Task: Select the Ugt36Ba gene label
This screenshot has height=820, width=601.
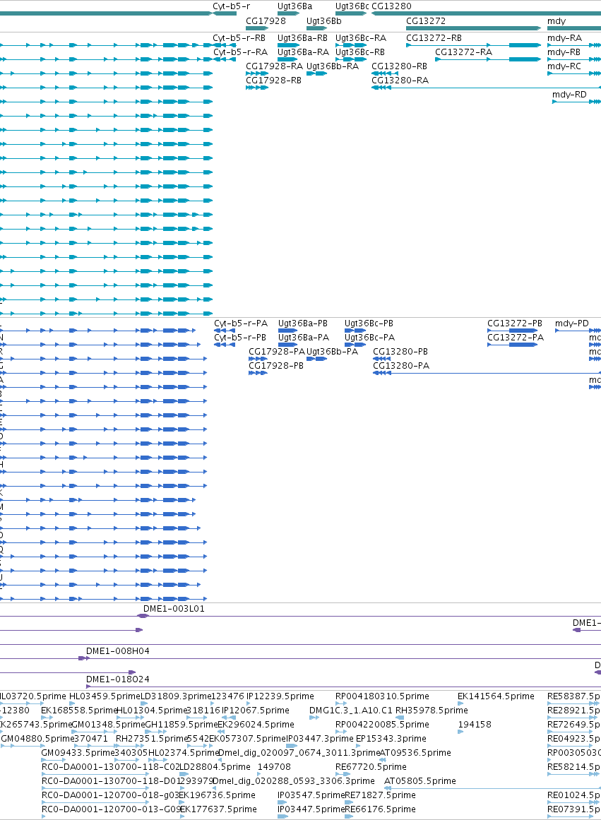Action: [x=294, y=6]
